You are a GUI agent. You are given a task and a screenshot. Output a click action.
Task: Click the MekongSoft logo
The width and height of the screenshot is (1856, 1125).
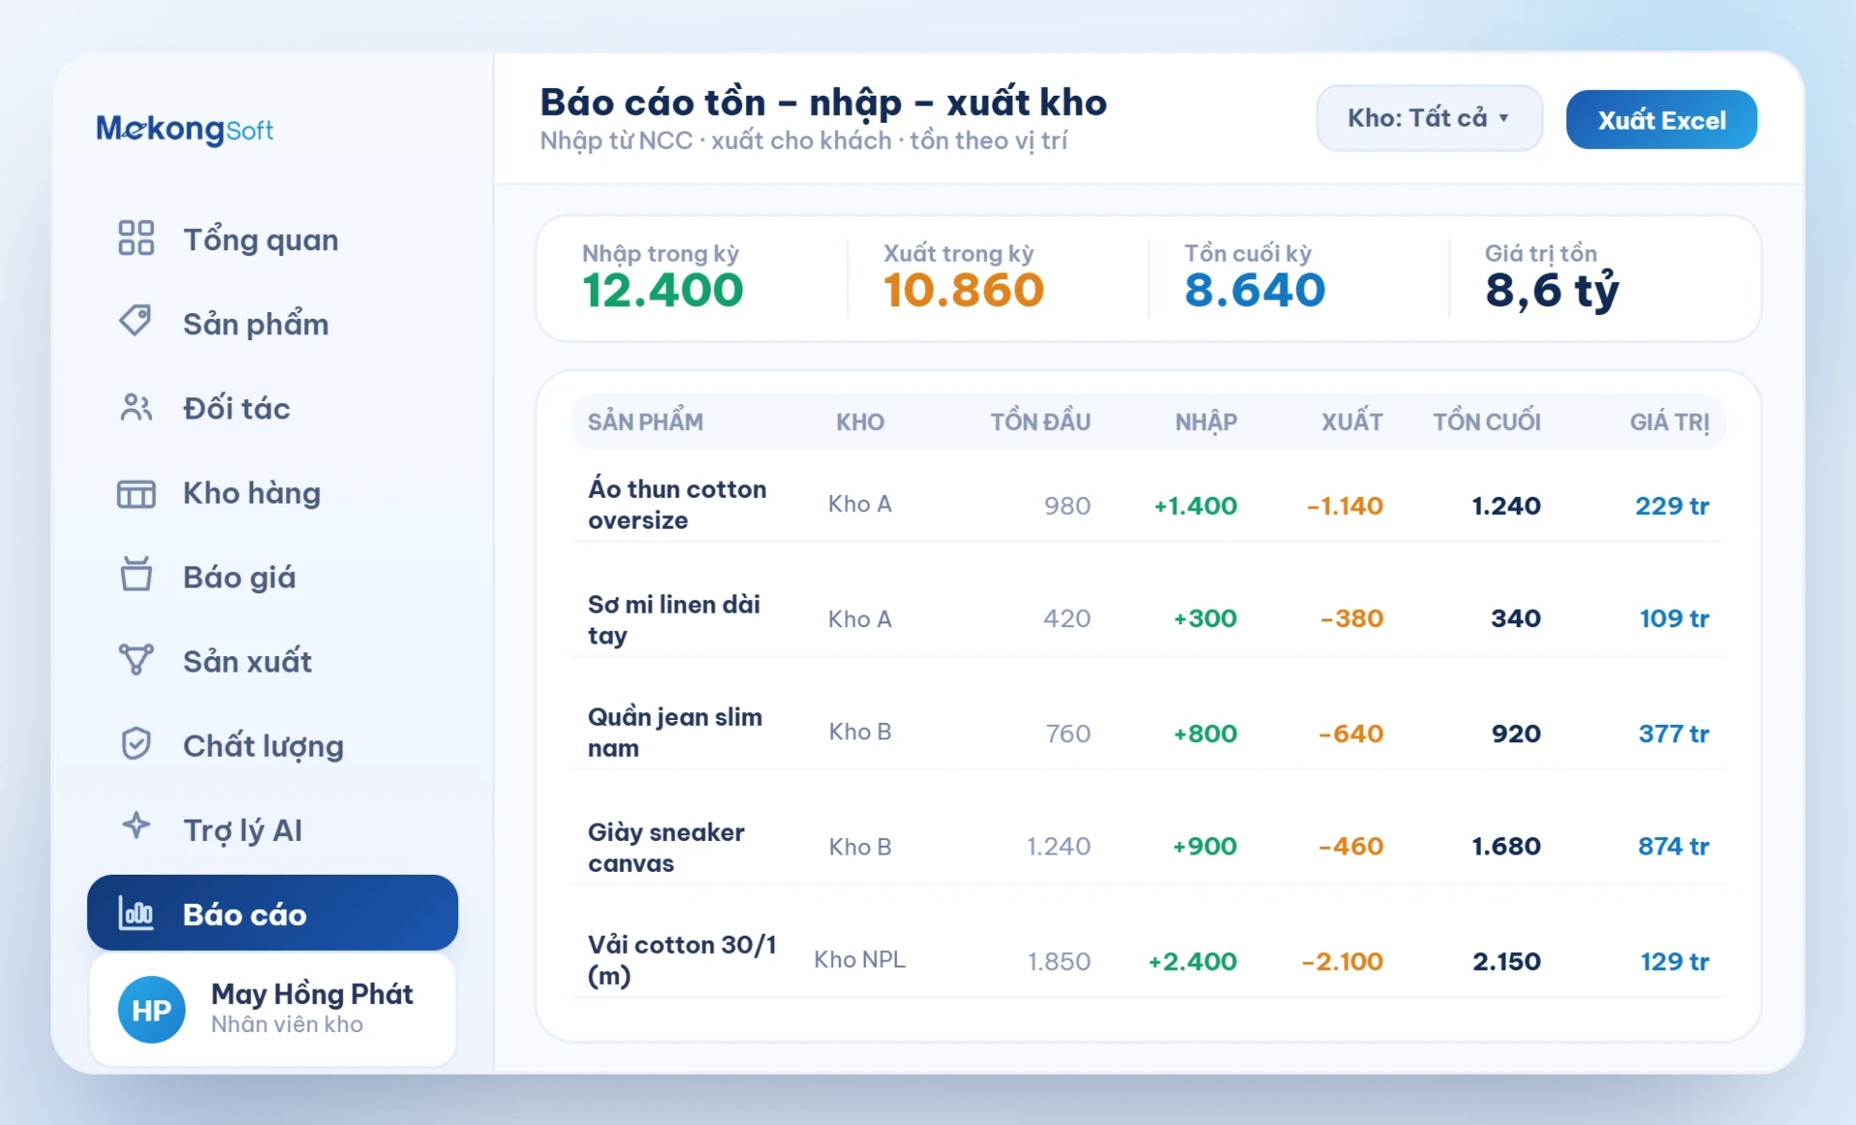185,129
